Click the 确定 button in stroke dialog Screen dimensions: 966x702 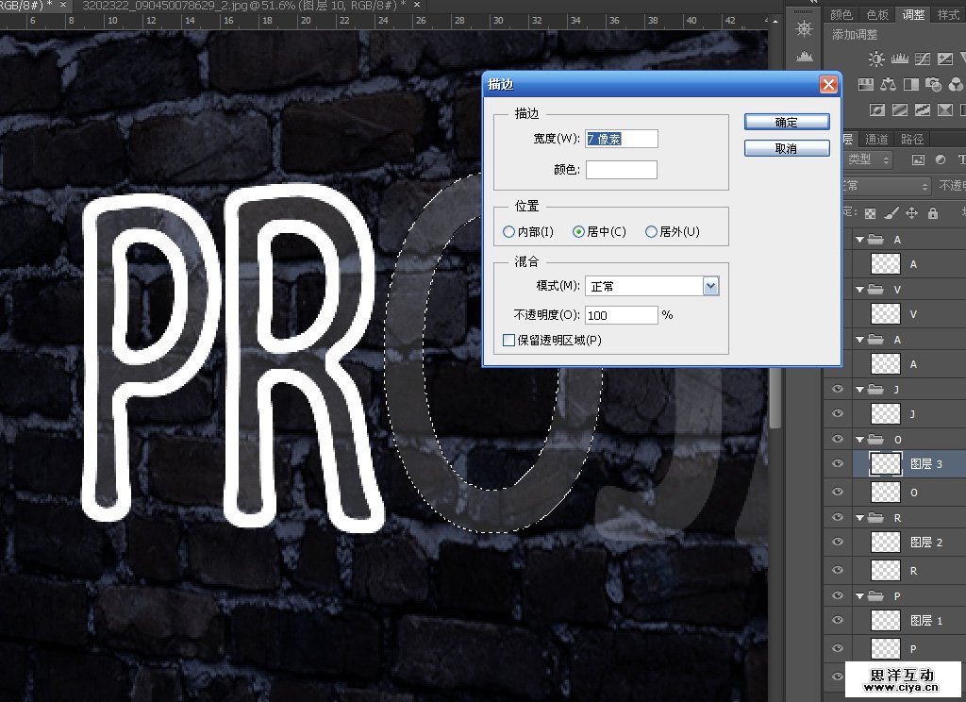pyautogui.click(x=787, y=123)
